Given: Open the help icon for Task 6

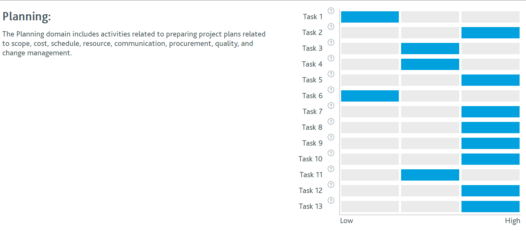Looking at the screenshot, I should [x=331, y=90].
